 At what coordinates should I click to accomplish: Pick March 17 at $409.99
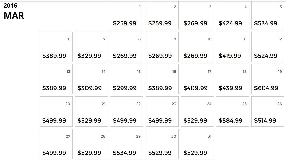(197, 79)
